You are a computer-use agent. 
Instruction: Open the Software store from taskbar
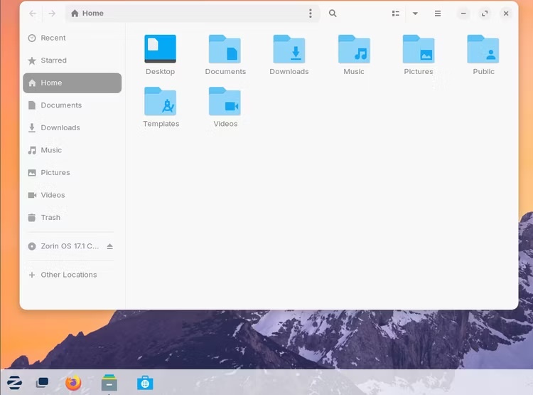(x=145, y=383)
